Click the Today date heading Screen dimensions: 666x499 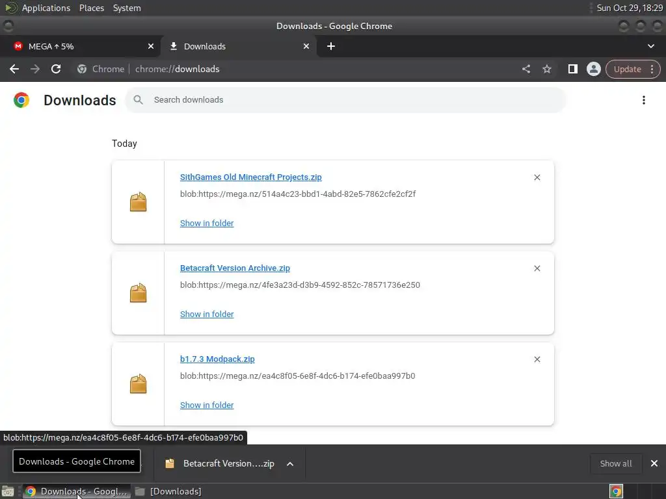124,144
